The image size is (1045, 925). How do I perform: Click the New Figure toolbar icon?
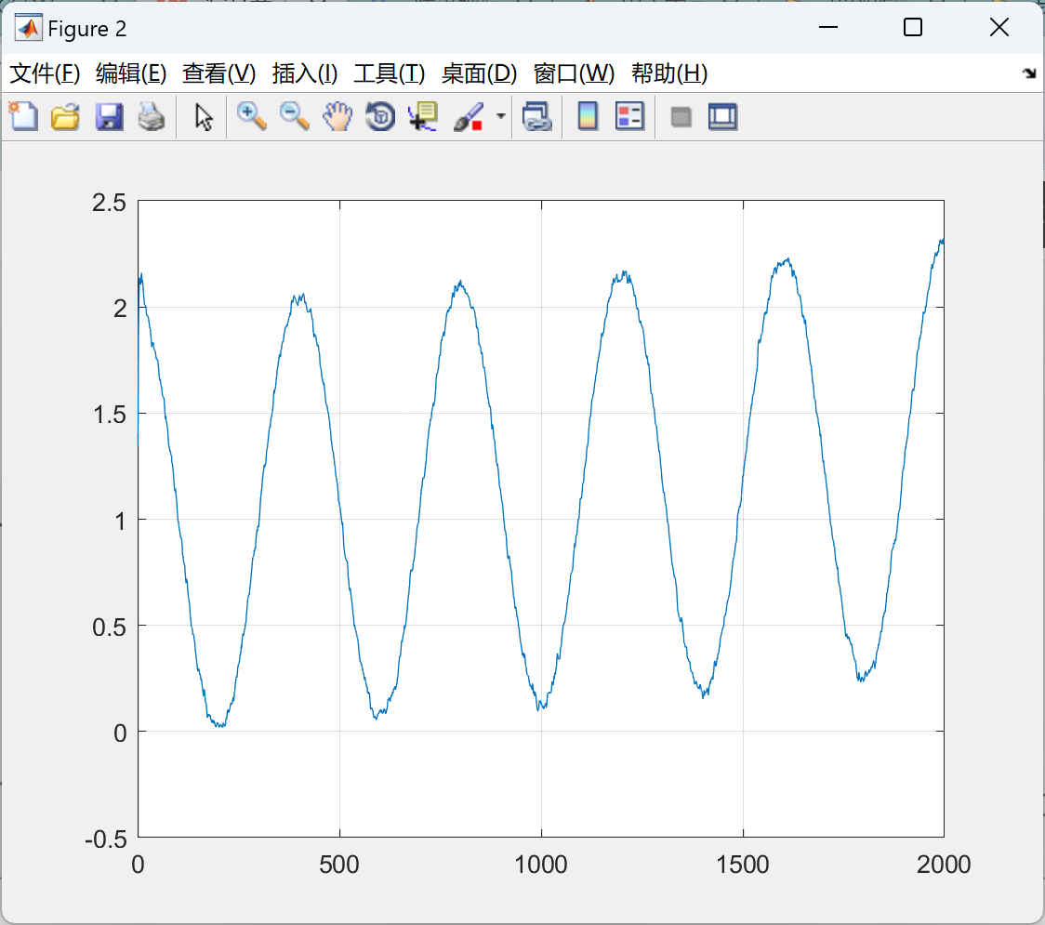tap(24, 116)
